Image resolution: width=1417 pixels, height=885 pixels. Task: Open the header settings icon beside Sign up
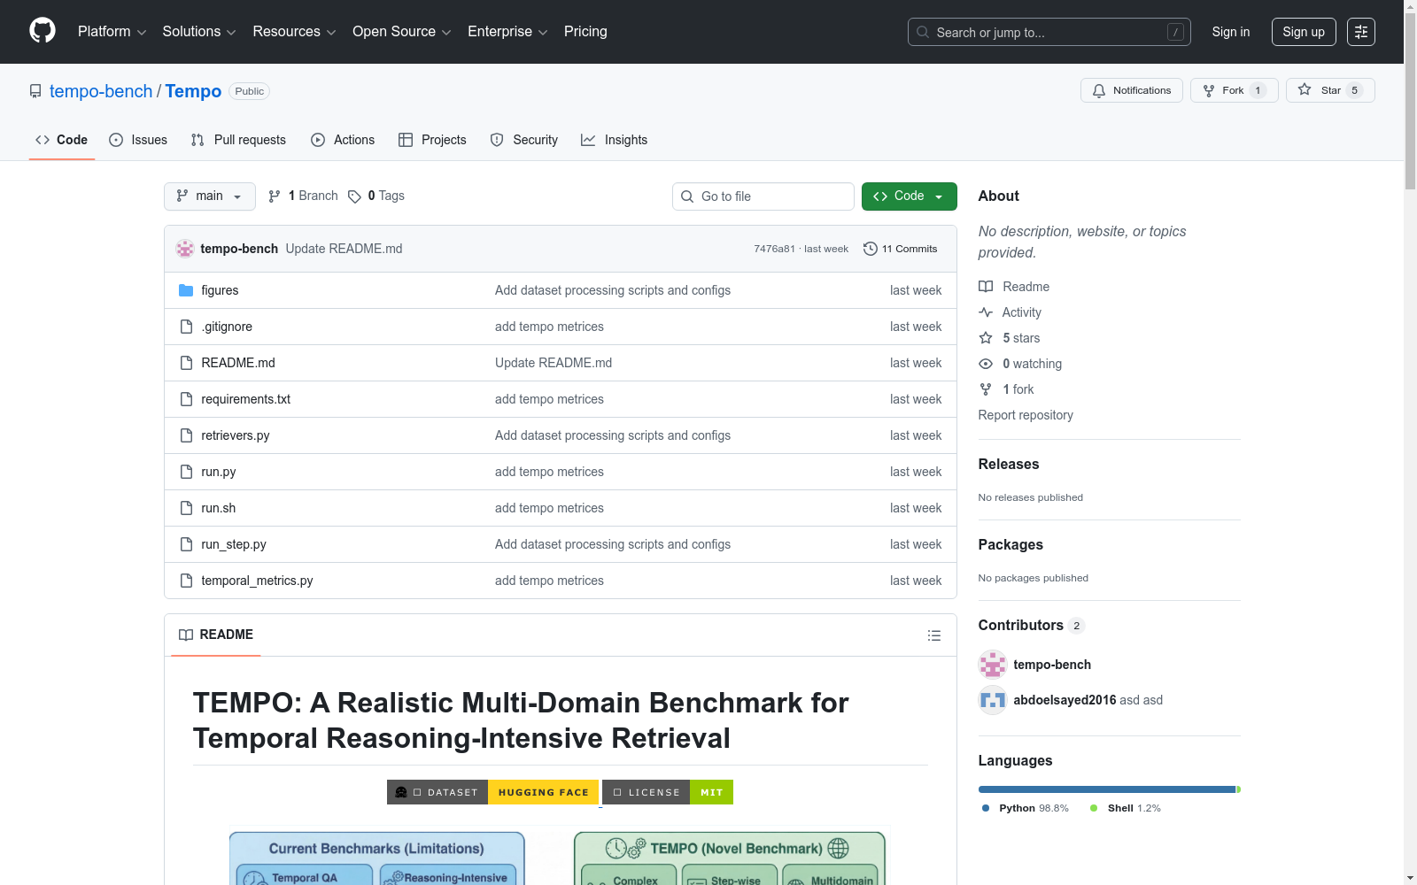tap(1361, 32)
